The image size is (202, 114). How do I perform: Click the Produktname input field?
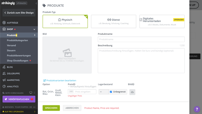(141, 39)
